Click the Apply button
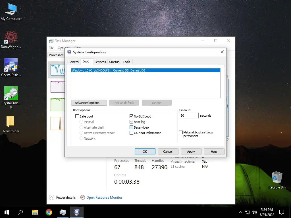 pyautogui.click(x=191, y=152)
